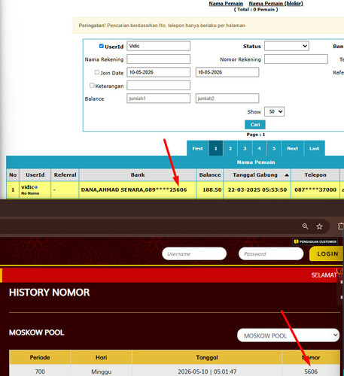Screen dimensions: 344x376
Task: Click the 188.50 balance cell
Action: pyautogui.click(x=210, y=190)
